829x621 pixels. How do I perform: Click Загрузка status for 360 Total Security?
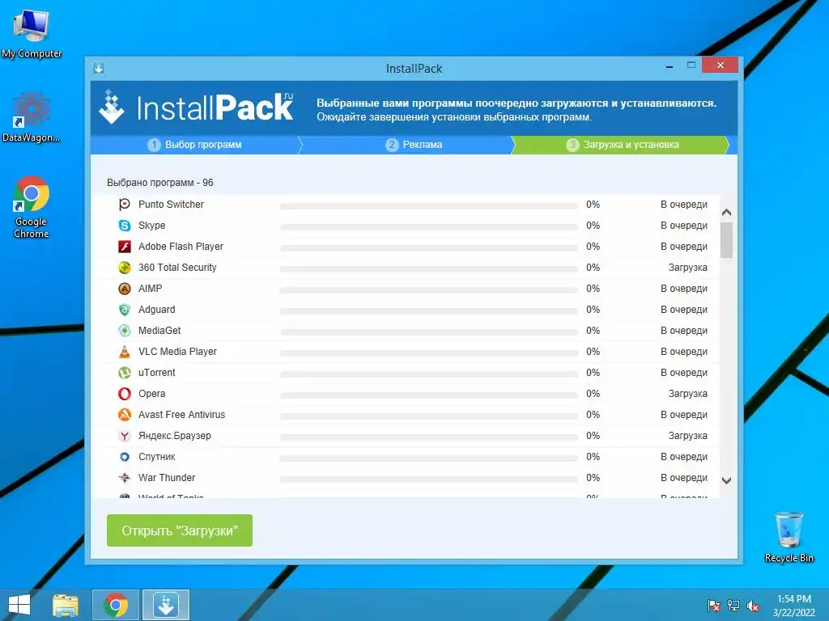pyautogui.click(x=688, y=268)
